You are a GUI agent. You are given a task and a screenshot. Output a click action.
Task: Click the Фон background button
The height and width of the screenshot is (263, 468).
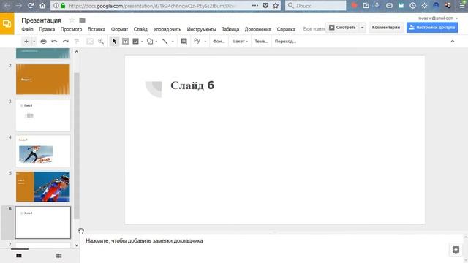click(x=219, y=42)
